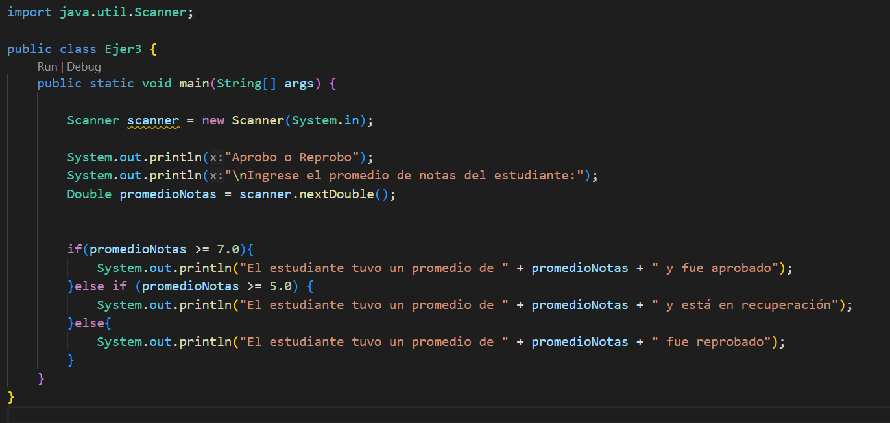This screenshot has width=890, height=423.
Task: Click the void return type
Action: pos(157,84)
